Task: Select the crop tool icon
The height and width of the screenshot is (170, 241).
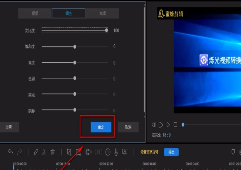Action: click(x=69, y=152)
